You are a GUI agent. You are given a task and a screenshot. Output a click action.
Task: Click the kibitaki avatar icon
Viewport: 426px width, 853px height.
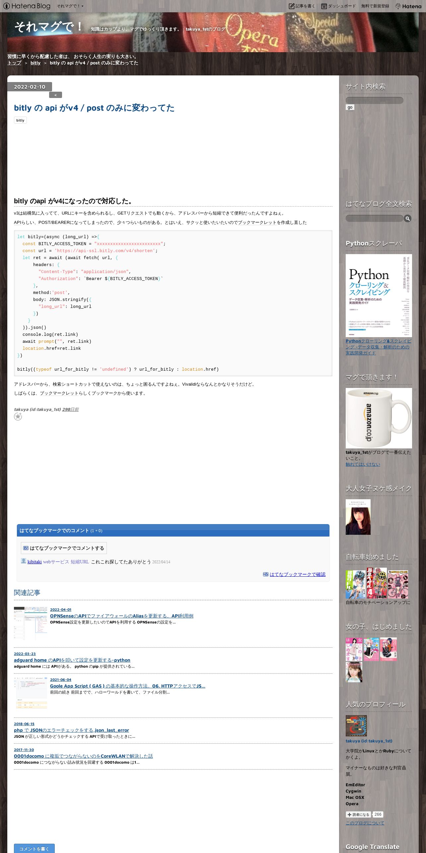24,561
